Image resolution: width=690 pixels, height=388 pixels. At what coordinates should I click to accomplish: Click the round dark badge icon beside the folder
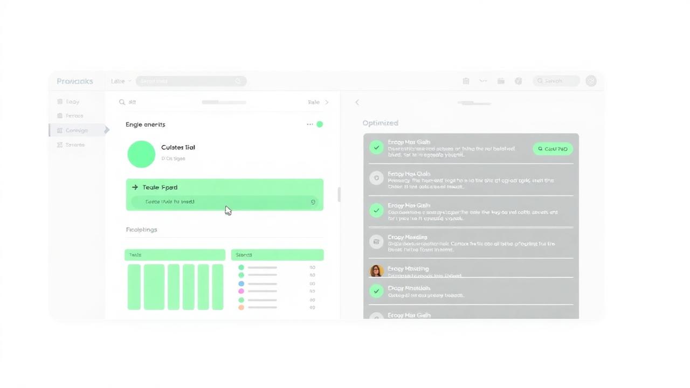pyautogui.click(x=518, y=81)
